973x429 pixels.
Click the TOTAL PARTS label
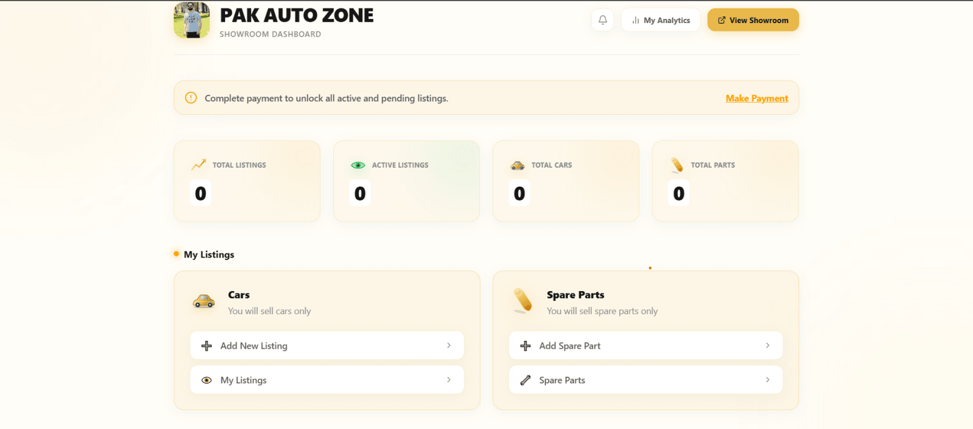click(713, 165)
